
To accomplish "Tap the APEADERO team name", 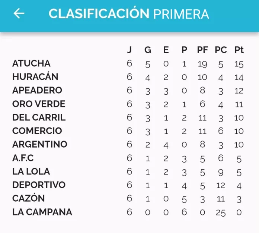I will (x=37, y=90).
